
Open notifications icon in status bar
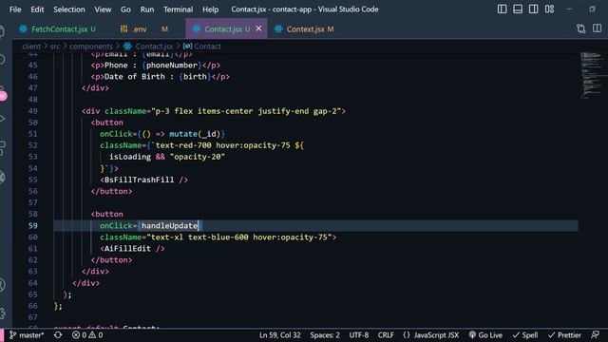tap(596, 335)
